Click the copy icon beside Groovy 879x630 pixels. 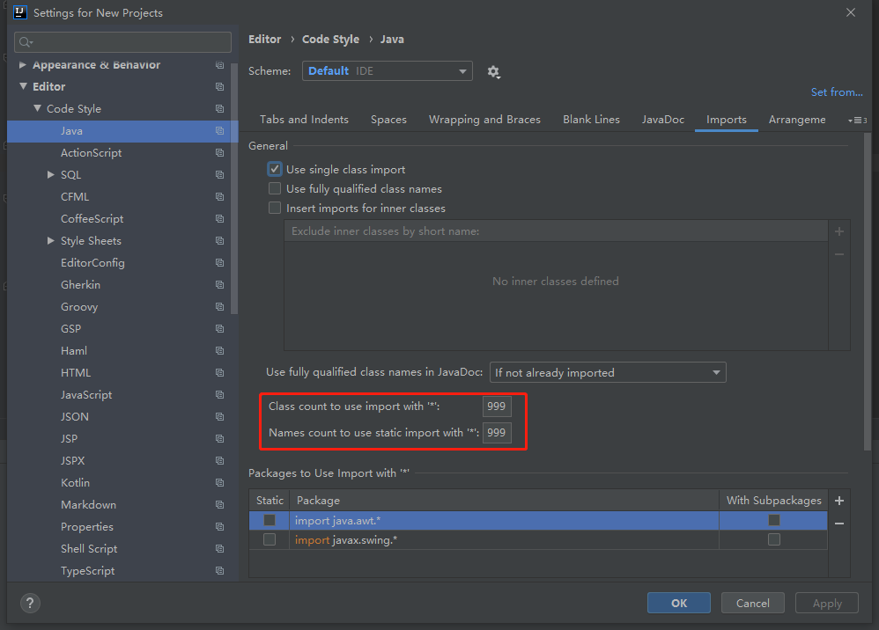[x=219, y=307]
